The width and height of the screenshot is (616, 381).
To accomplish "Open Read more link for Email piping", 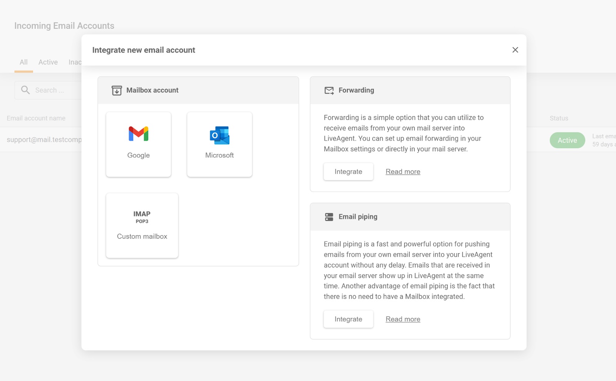I will (403, 319).
